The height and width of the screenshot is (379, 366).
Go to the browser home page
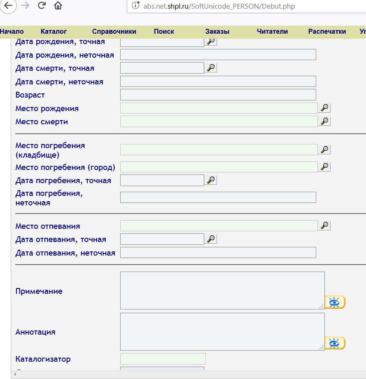[x=58, y=6]
